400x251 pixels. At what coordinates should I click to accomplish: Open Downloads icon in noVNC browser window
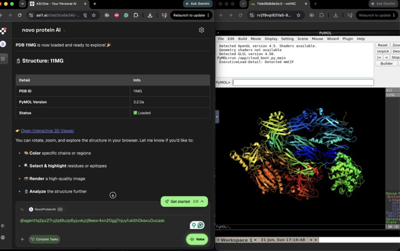(335, 15)
